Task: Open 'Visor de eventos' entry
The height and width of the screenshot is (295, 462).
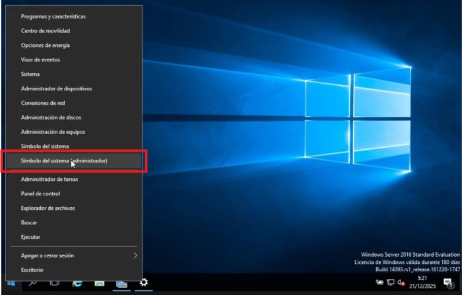Action: click(x=40, y=59)
